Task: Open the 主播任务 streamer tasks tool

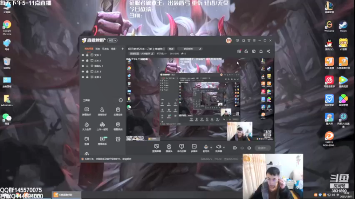Action: [x=118, y=111]
